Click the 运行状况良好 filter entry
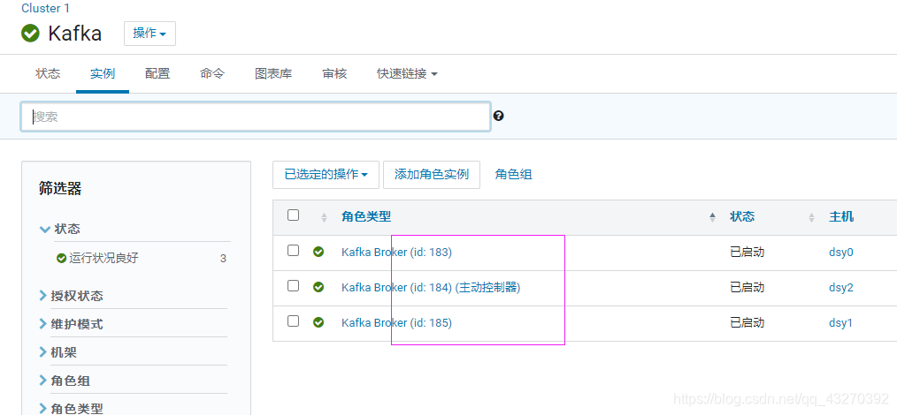897x415 pixels. tap(103, 258)
